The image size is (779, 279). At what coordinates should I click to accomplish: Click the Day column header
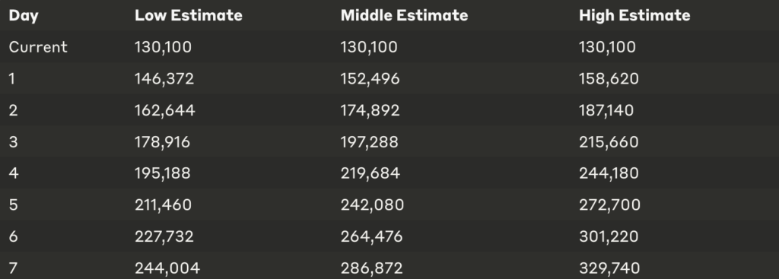click(x=24, y=16)
